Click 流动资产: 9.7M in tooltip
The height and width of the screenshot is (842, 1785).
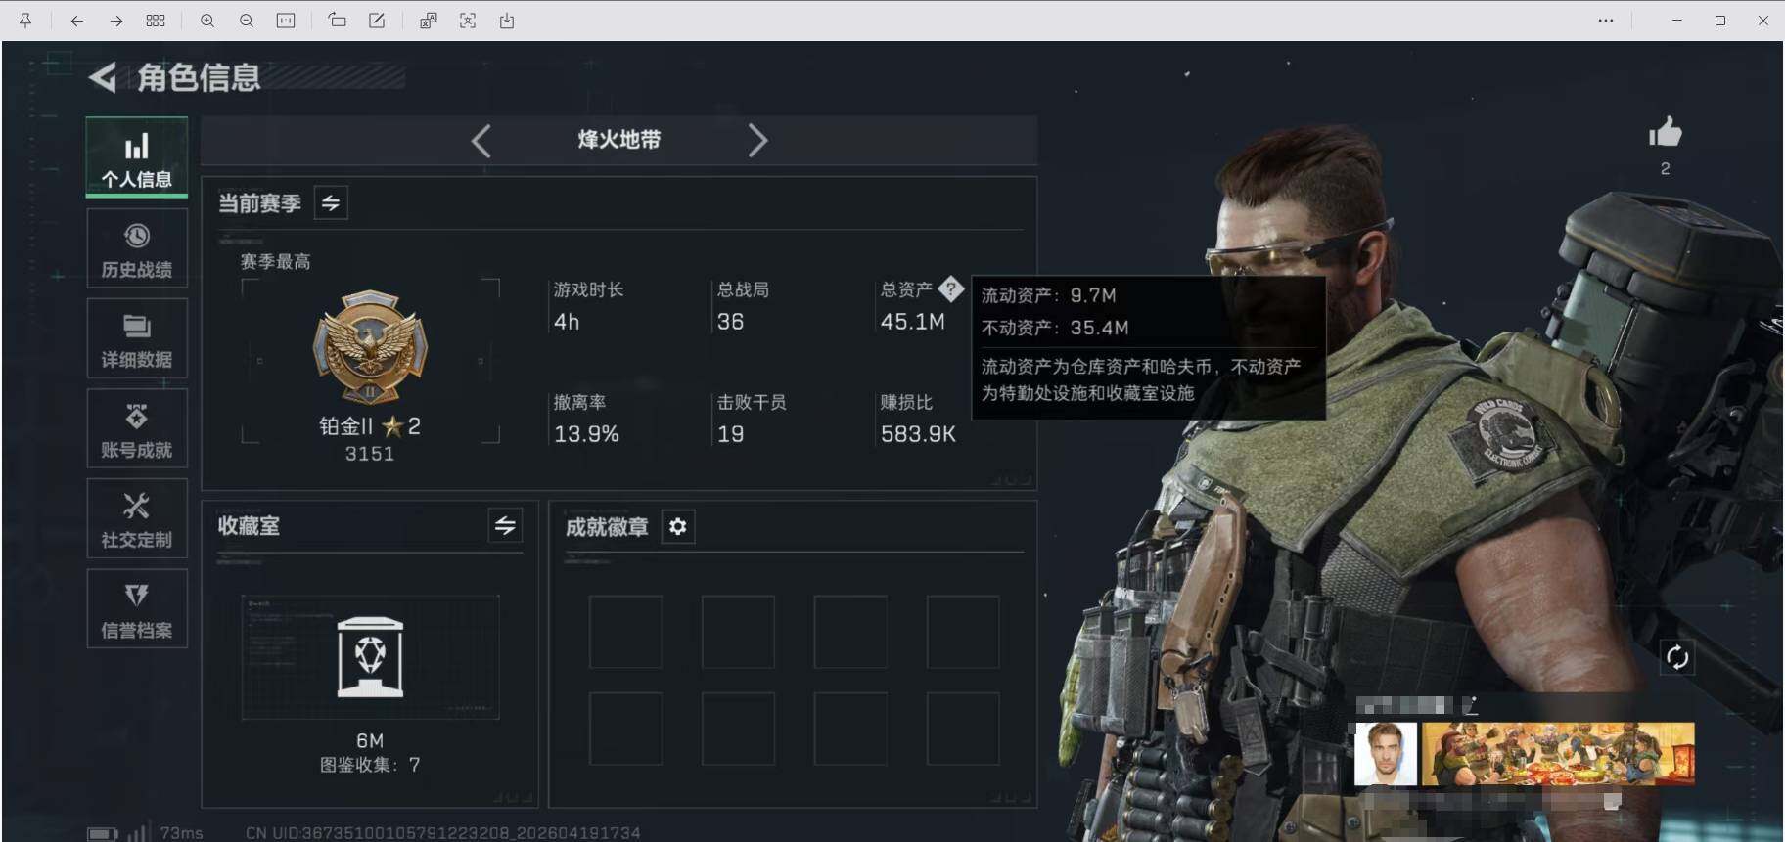(x=1048, y=295)
